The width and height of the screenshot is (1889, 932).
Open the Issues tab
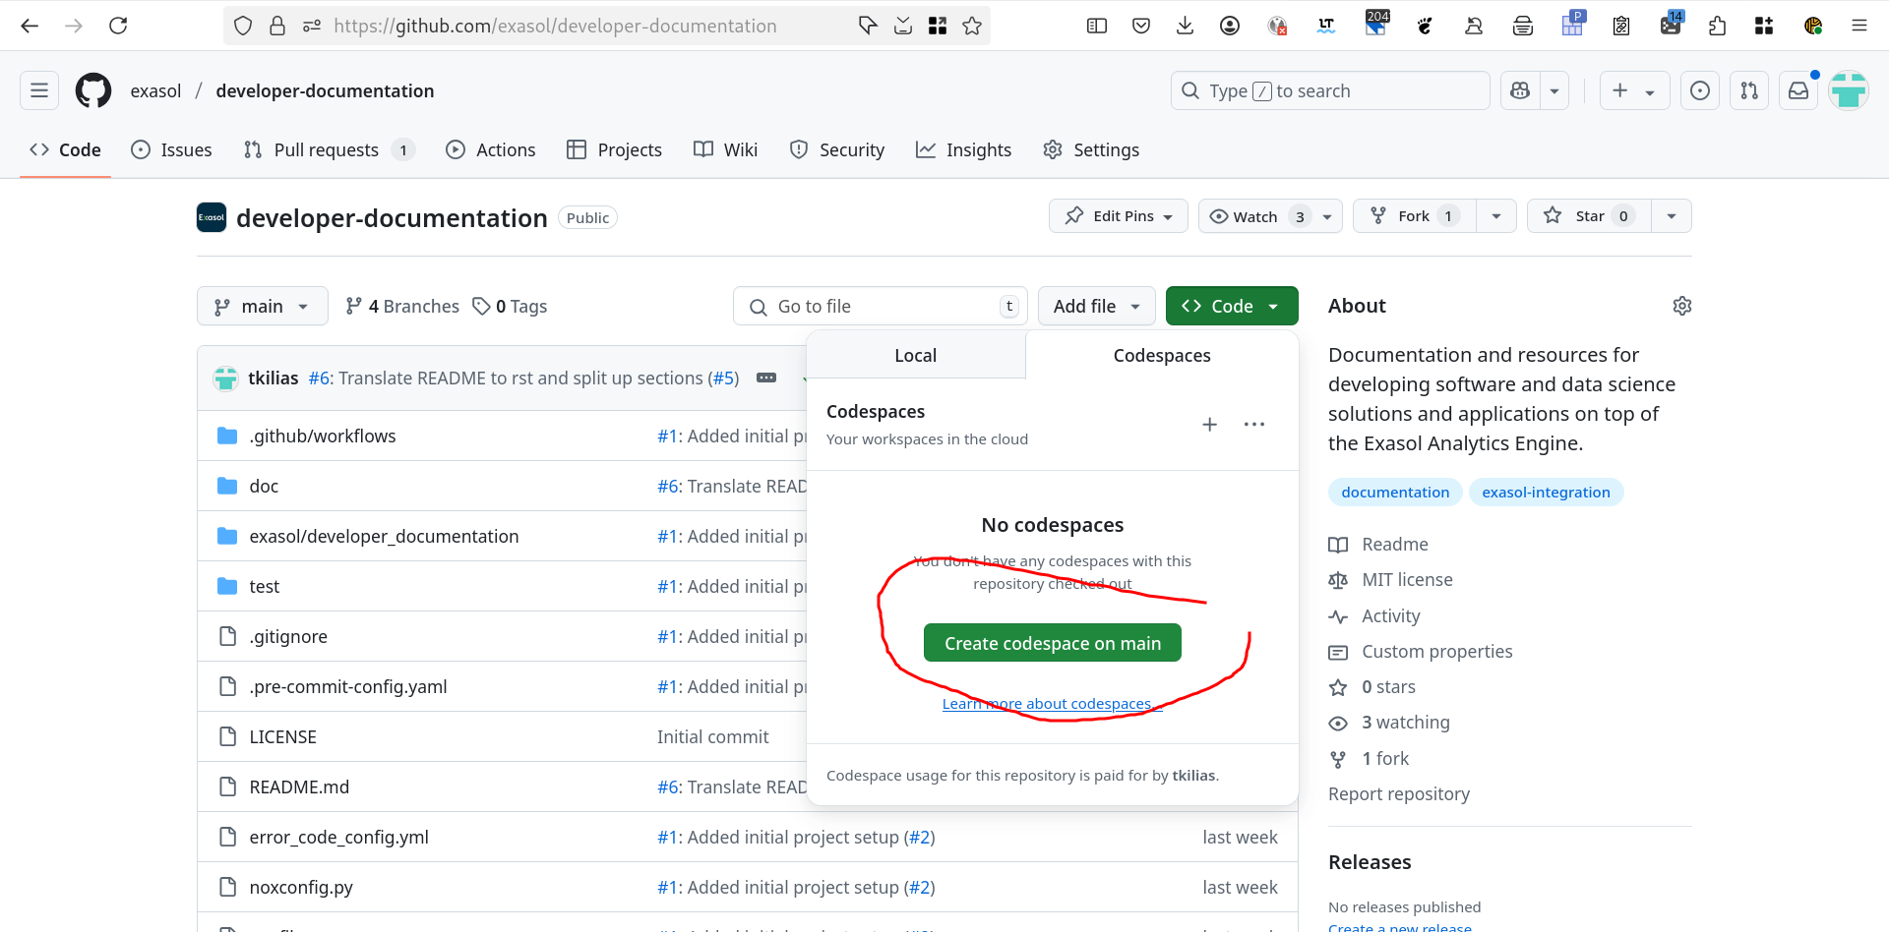point(172,149)
